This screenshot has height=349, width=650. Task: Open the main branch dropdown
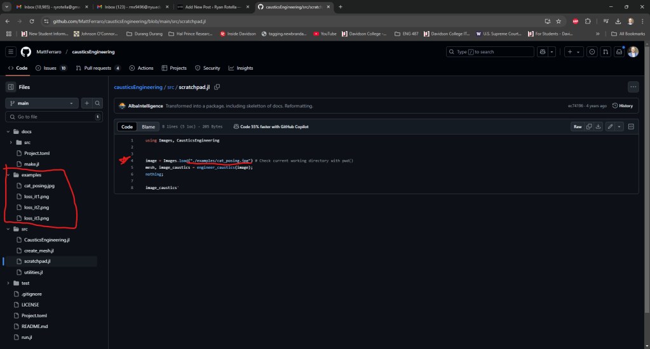click(x=42, y=103)
